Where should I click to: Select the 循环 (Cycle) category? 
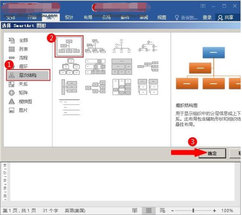[x=23, y=67]
